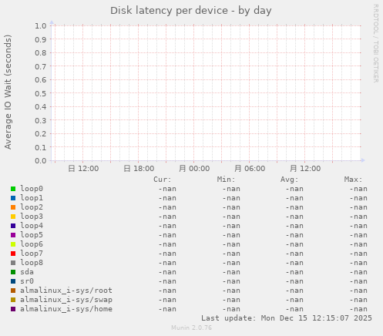Click the loop6 lime color swatch

[x=13, y=244]
